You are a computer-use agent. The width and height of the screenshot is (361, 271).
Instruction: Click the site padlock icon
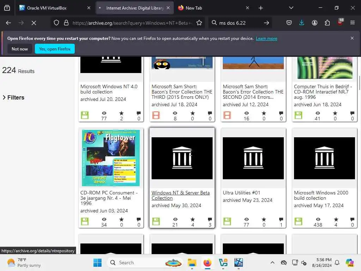(66, 23)
